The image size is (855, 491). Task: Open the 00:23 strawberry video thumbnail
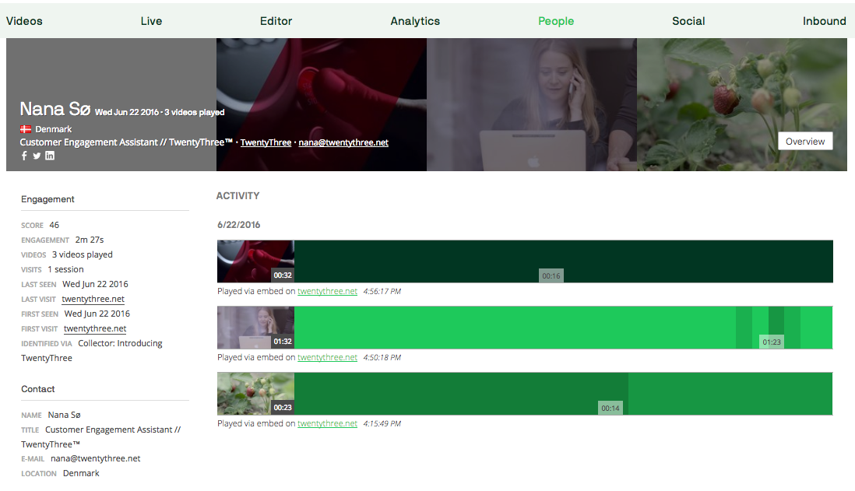255,394
